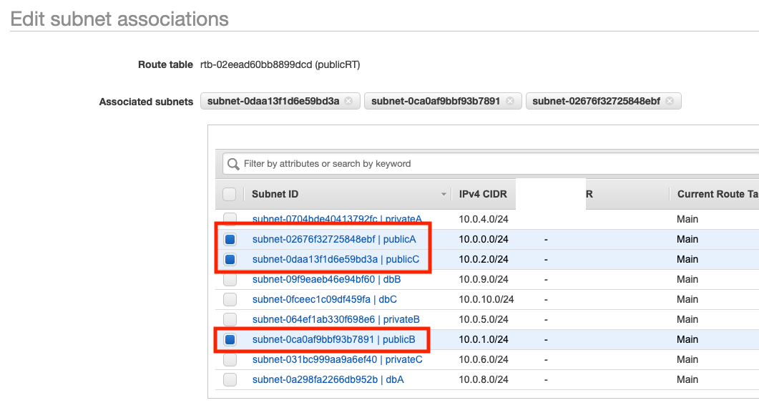Image resolution: width=759 pixels, height=418 pixels.
Task: Toggle the select-all subnets checkbox
Action: (230, 194)
